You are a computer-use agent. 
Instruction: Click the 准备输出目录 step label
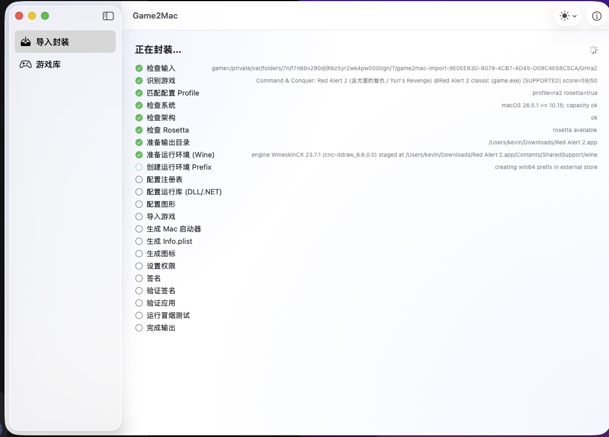168,143
